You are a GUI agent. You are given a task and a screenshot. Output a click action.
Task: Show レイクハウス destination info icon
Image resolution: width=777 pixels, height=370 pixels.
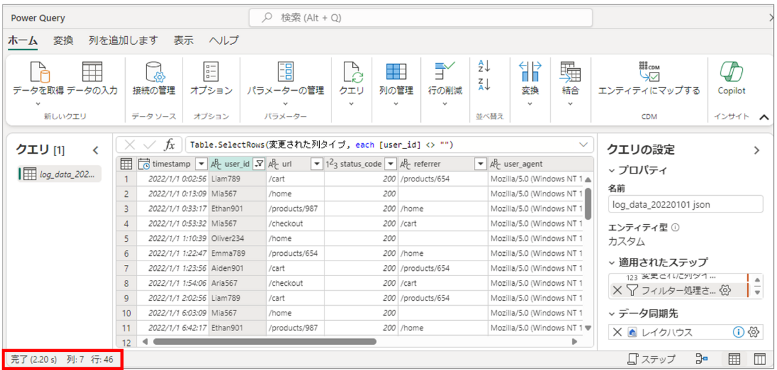pyautogui.click(x=738, y=332)
